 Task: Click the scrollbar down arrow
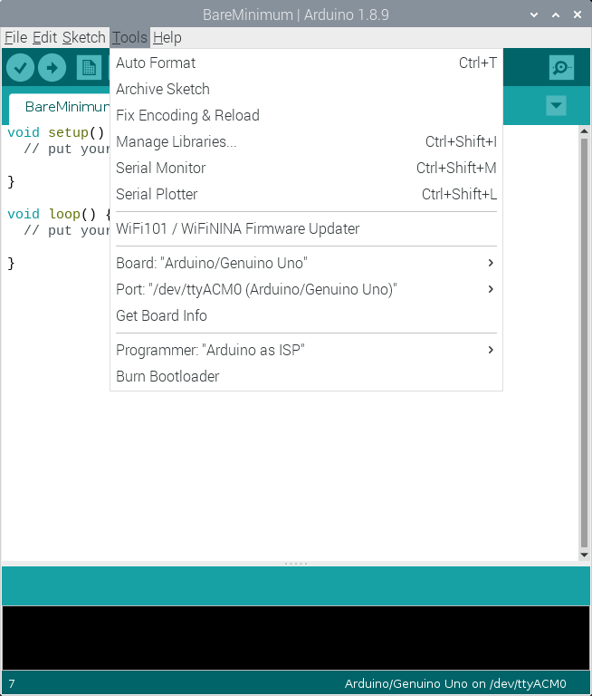(584, 555)
